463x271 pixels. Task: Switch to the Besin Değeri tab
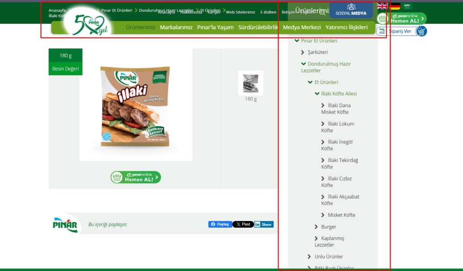coord(66,69)
